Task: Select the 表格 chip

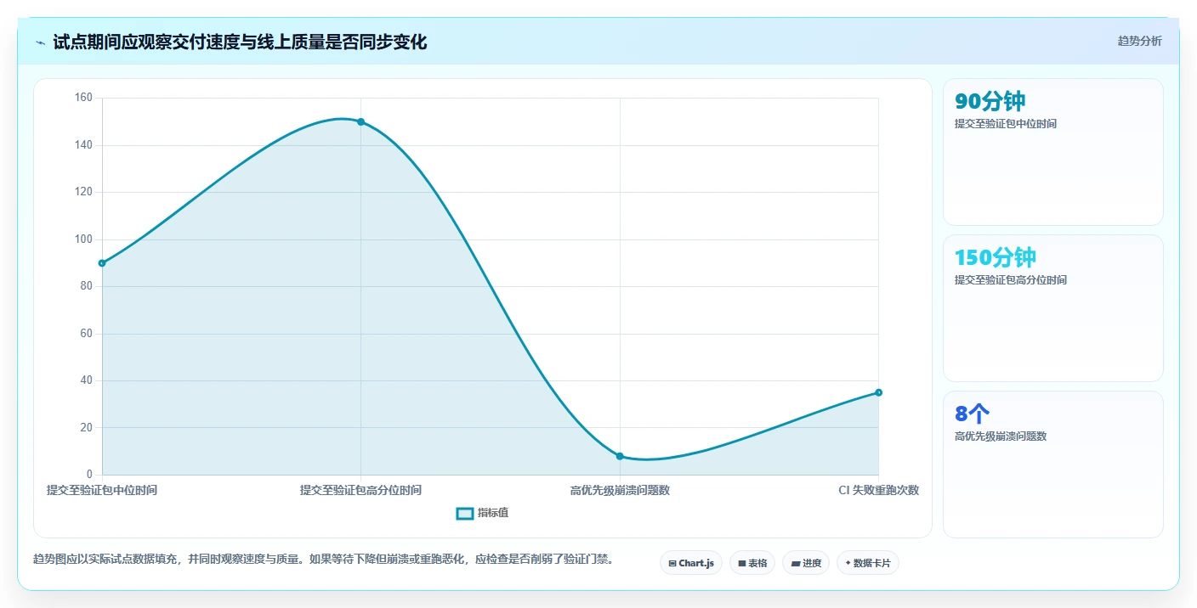Action: tap(752, 563)
